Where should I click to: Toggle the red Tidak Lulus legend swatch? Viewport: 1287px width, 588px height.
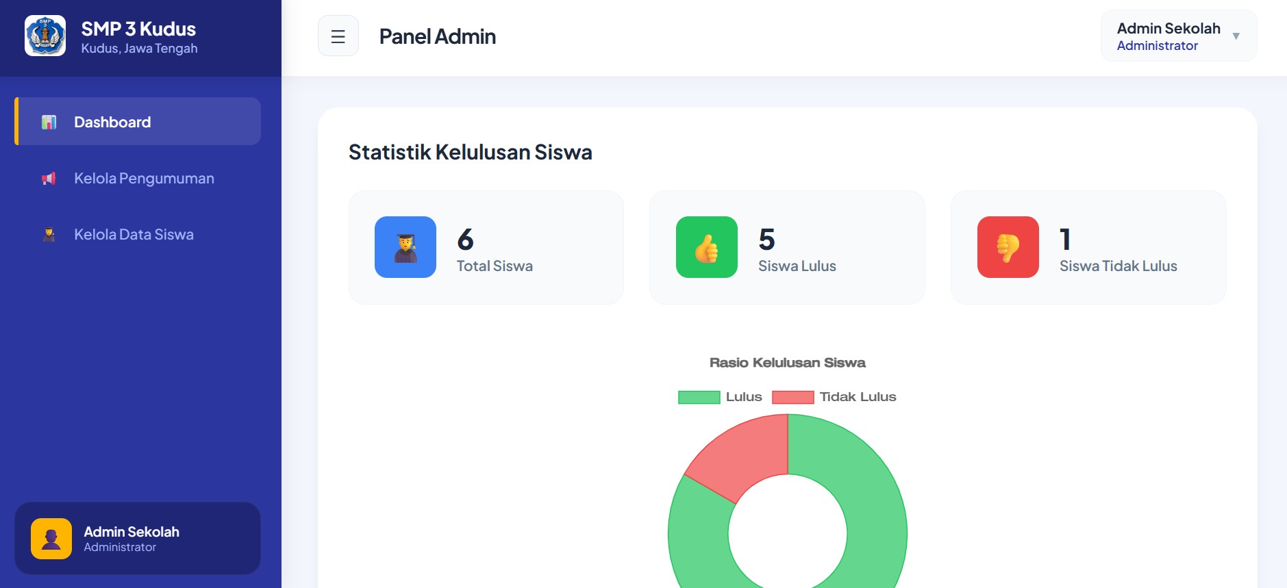pyautogui.click(x=792, y=397)
